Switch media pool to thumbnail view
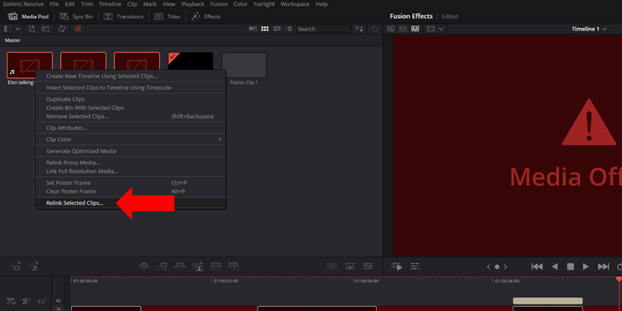 click(x=265, y=29)
